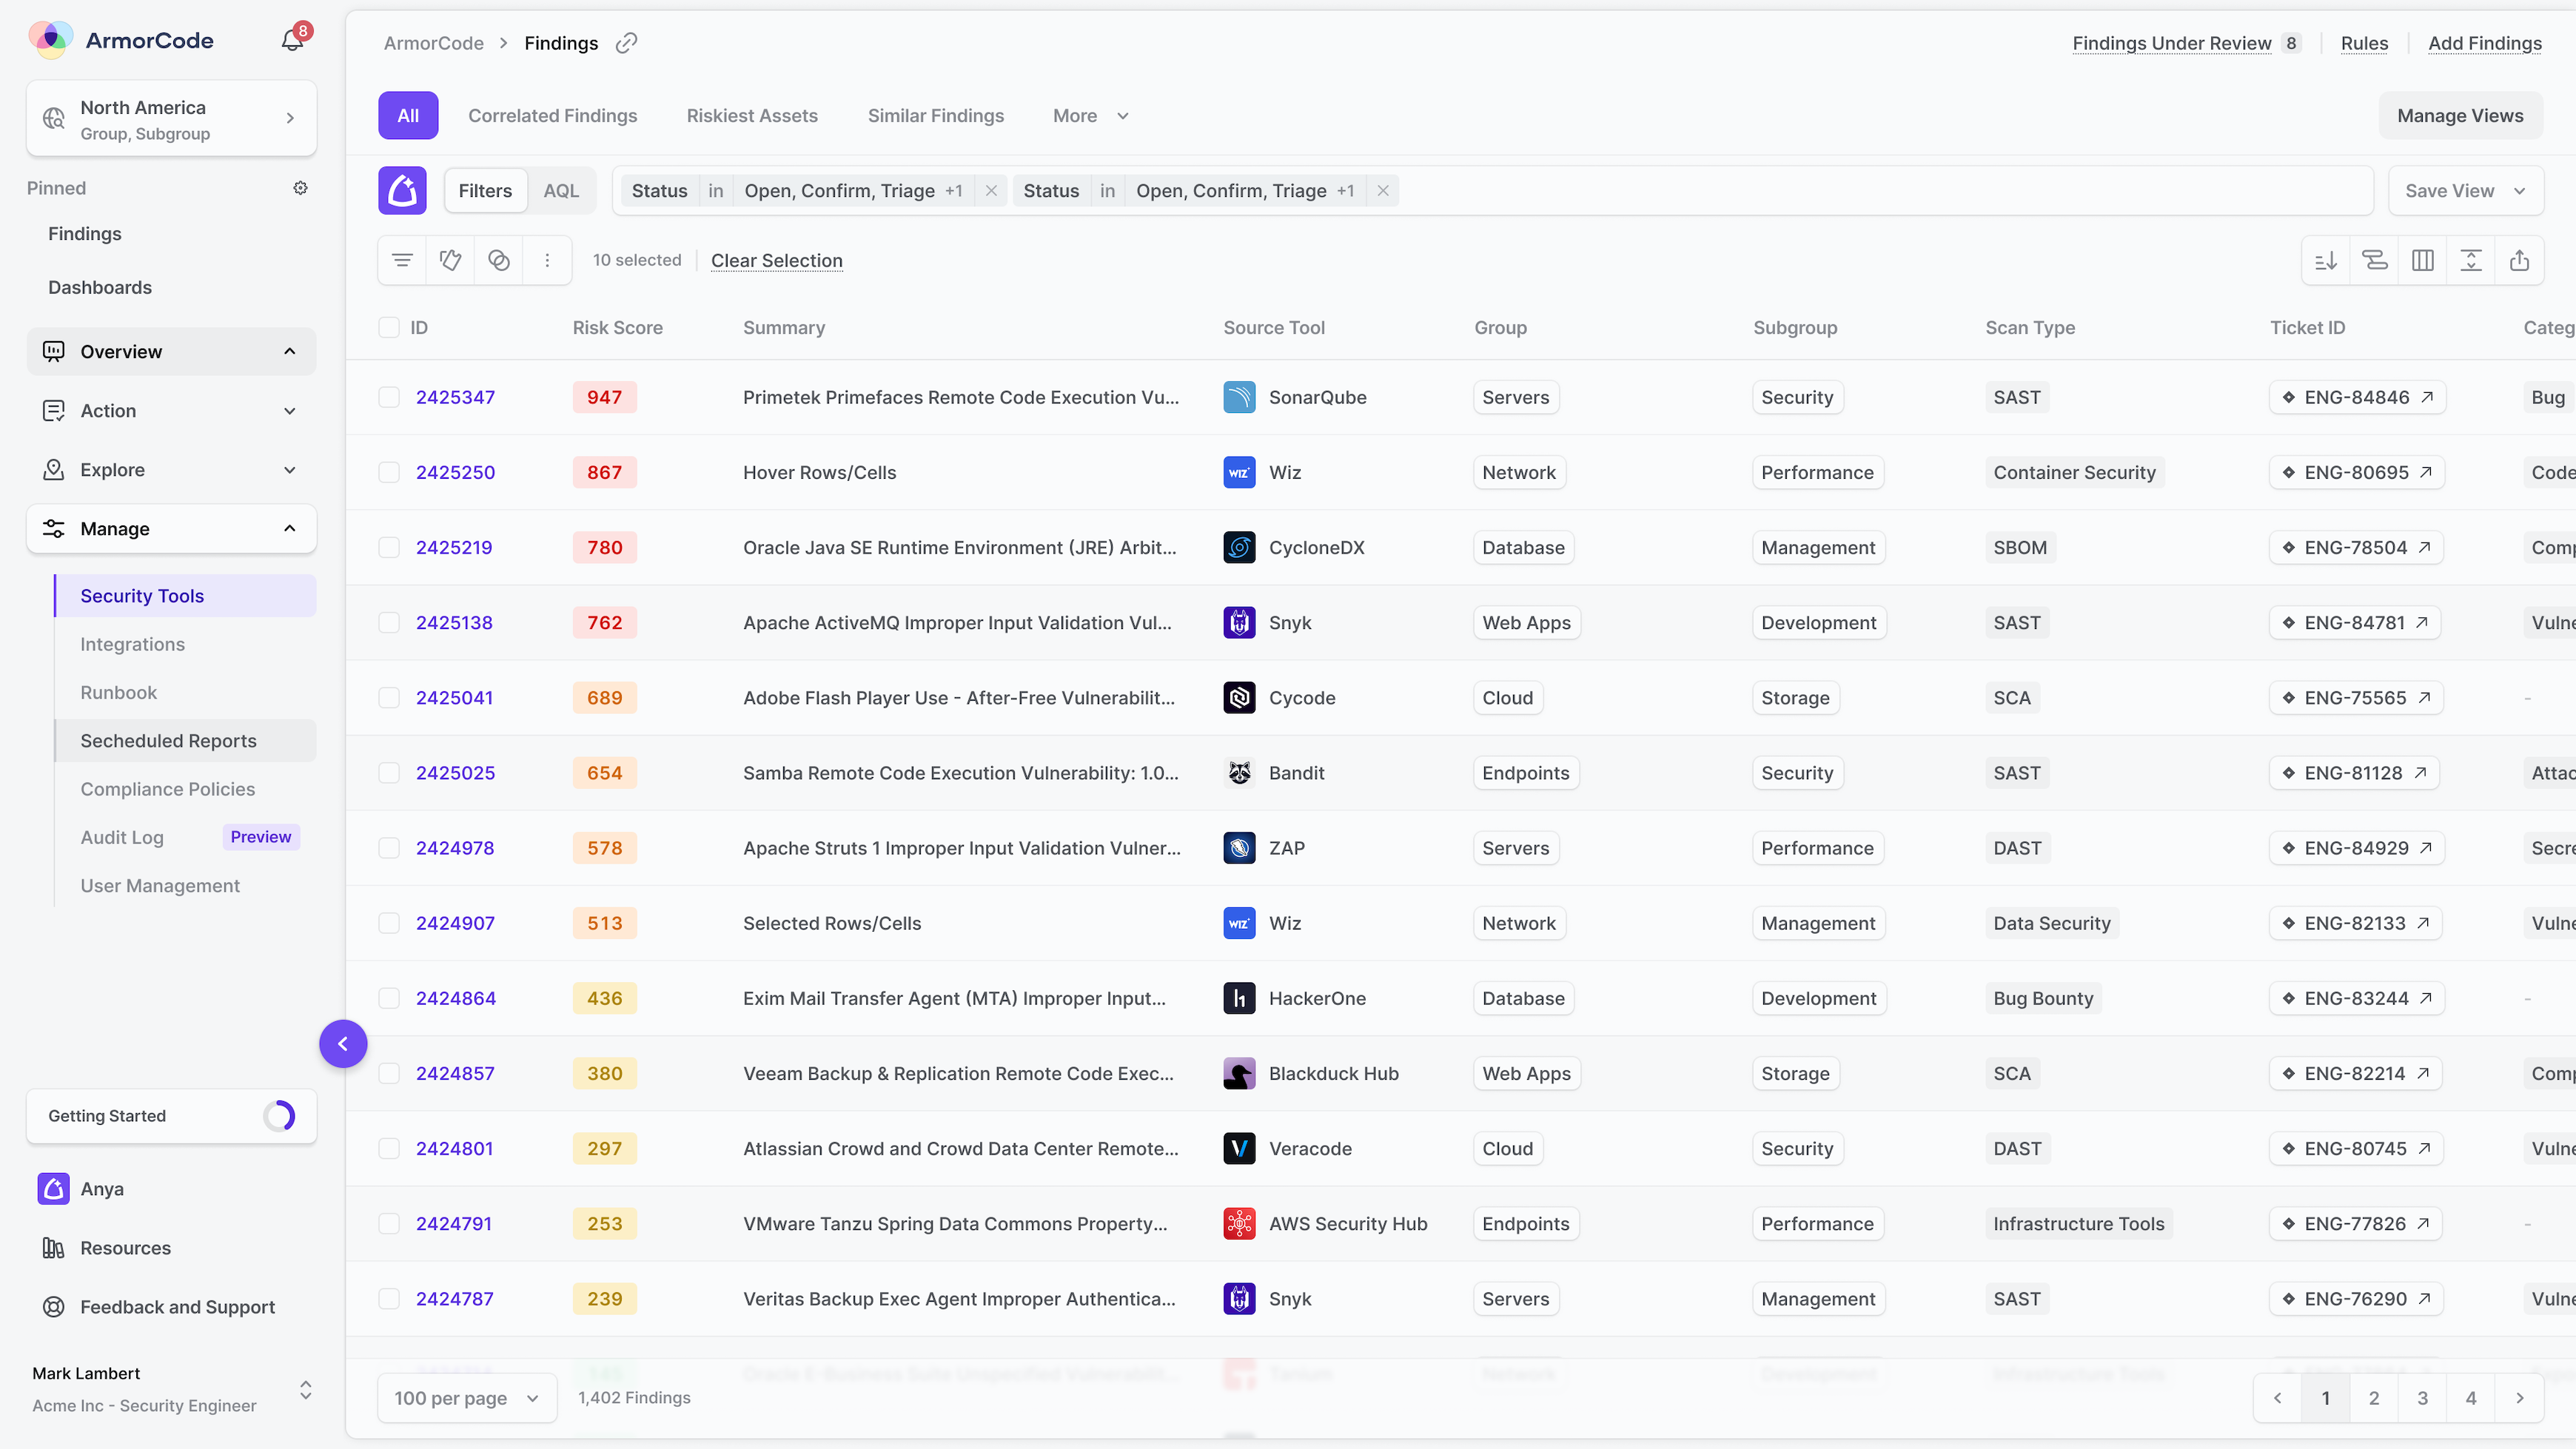Click the sort icon above the table

click(x=2326, y=260)
